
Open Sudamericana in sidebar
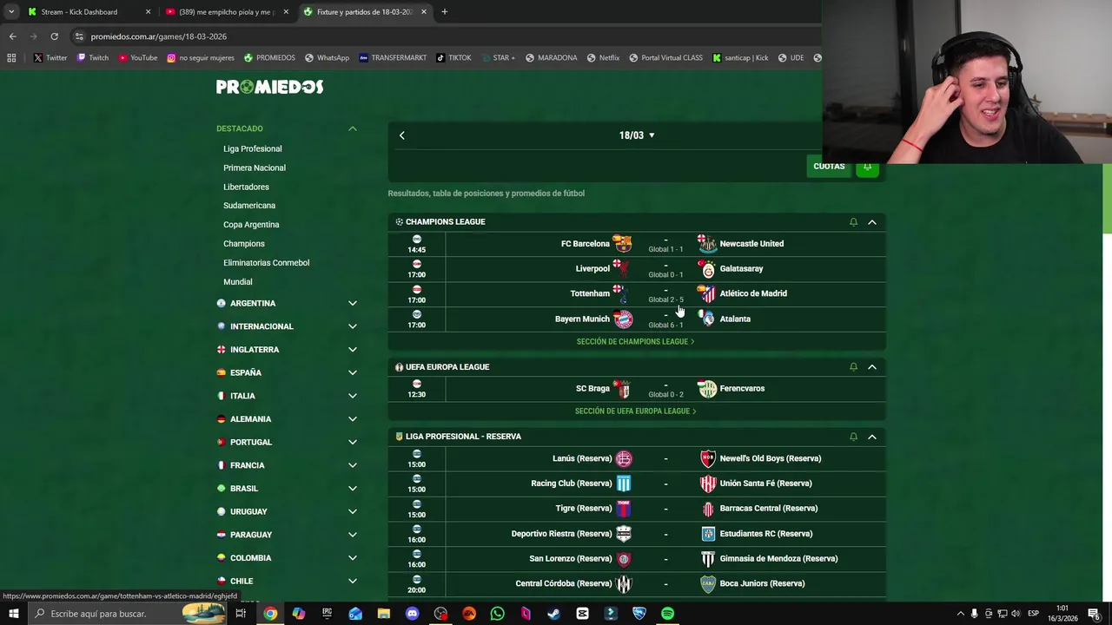point(249,206)
